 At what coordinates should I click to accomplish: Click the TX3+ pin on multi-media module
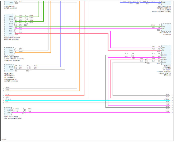tap(11, 26)
